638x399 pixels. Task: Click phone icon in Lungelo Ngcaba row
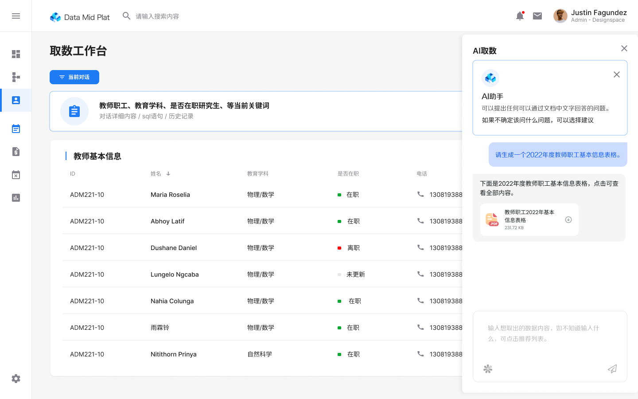(x=420, y=274)
